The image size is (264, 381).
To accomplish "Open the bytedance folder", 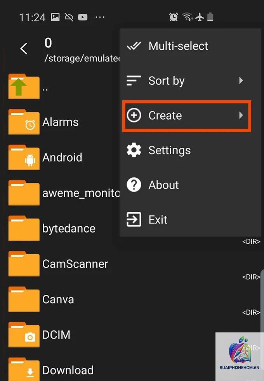I will click(x=69, y=229).
